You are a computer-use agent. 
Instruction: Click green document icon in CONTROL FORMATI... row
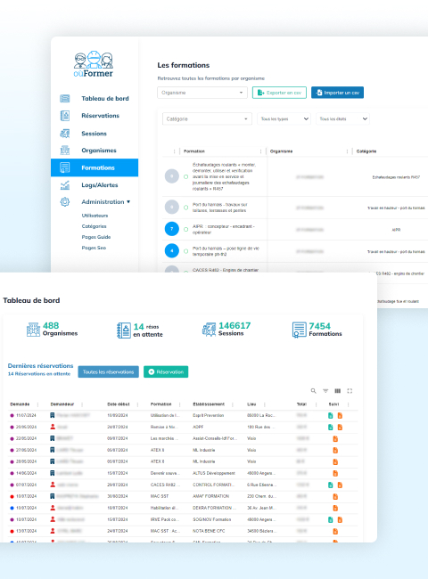coord(331,485)
